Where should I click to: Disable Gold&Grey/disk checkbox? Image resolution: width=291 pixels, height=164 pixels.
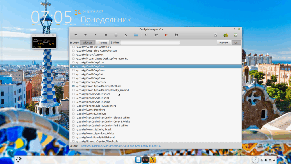74,66
